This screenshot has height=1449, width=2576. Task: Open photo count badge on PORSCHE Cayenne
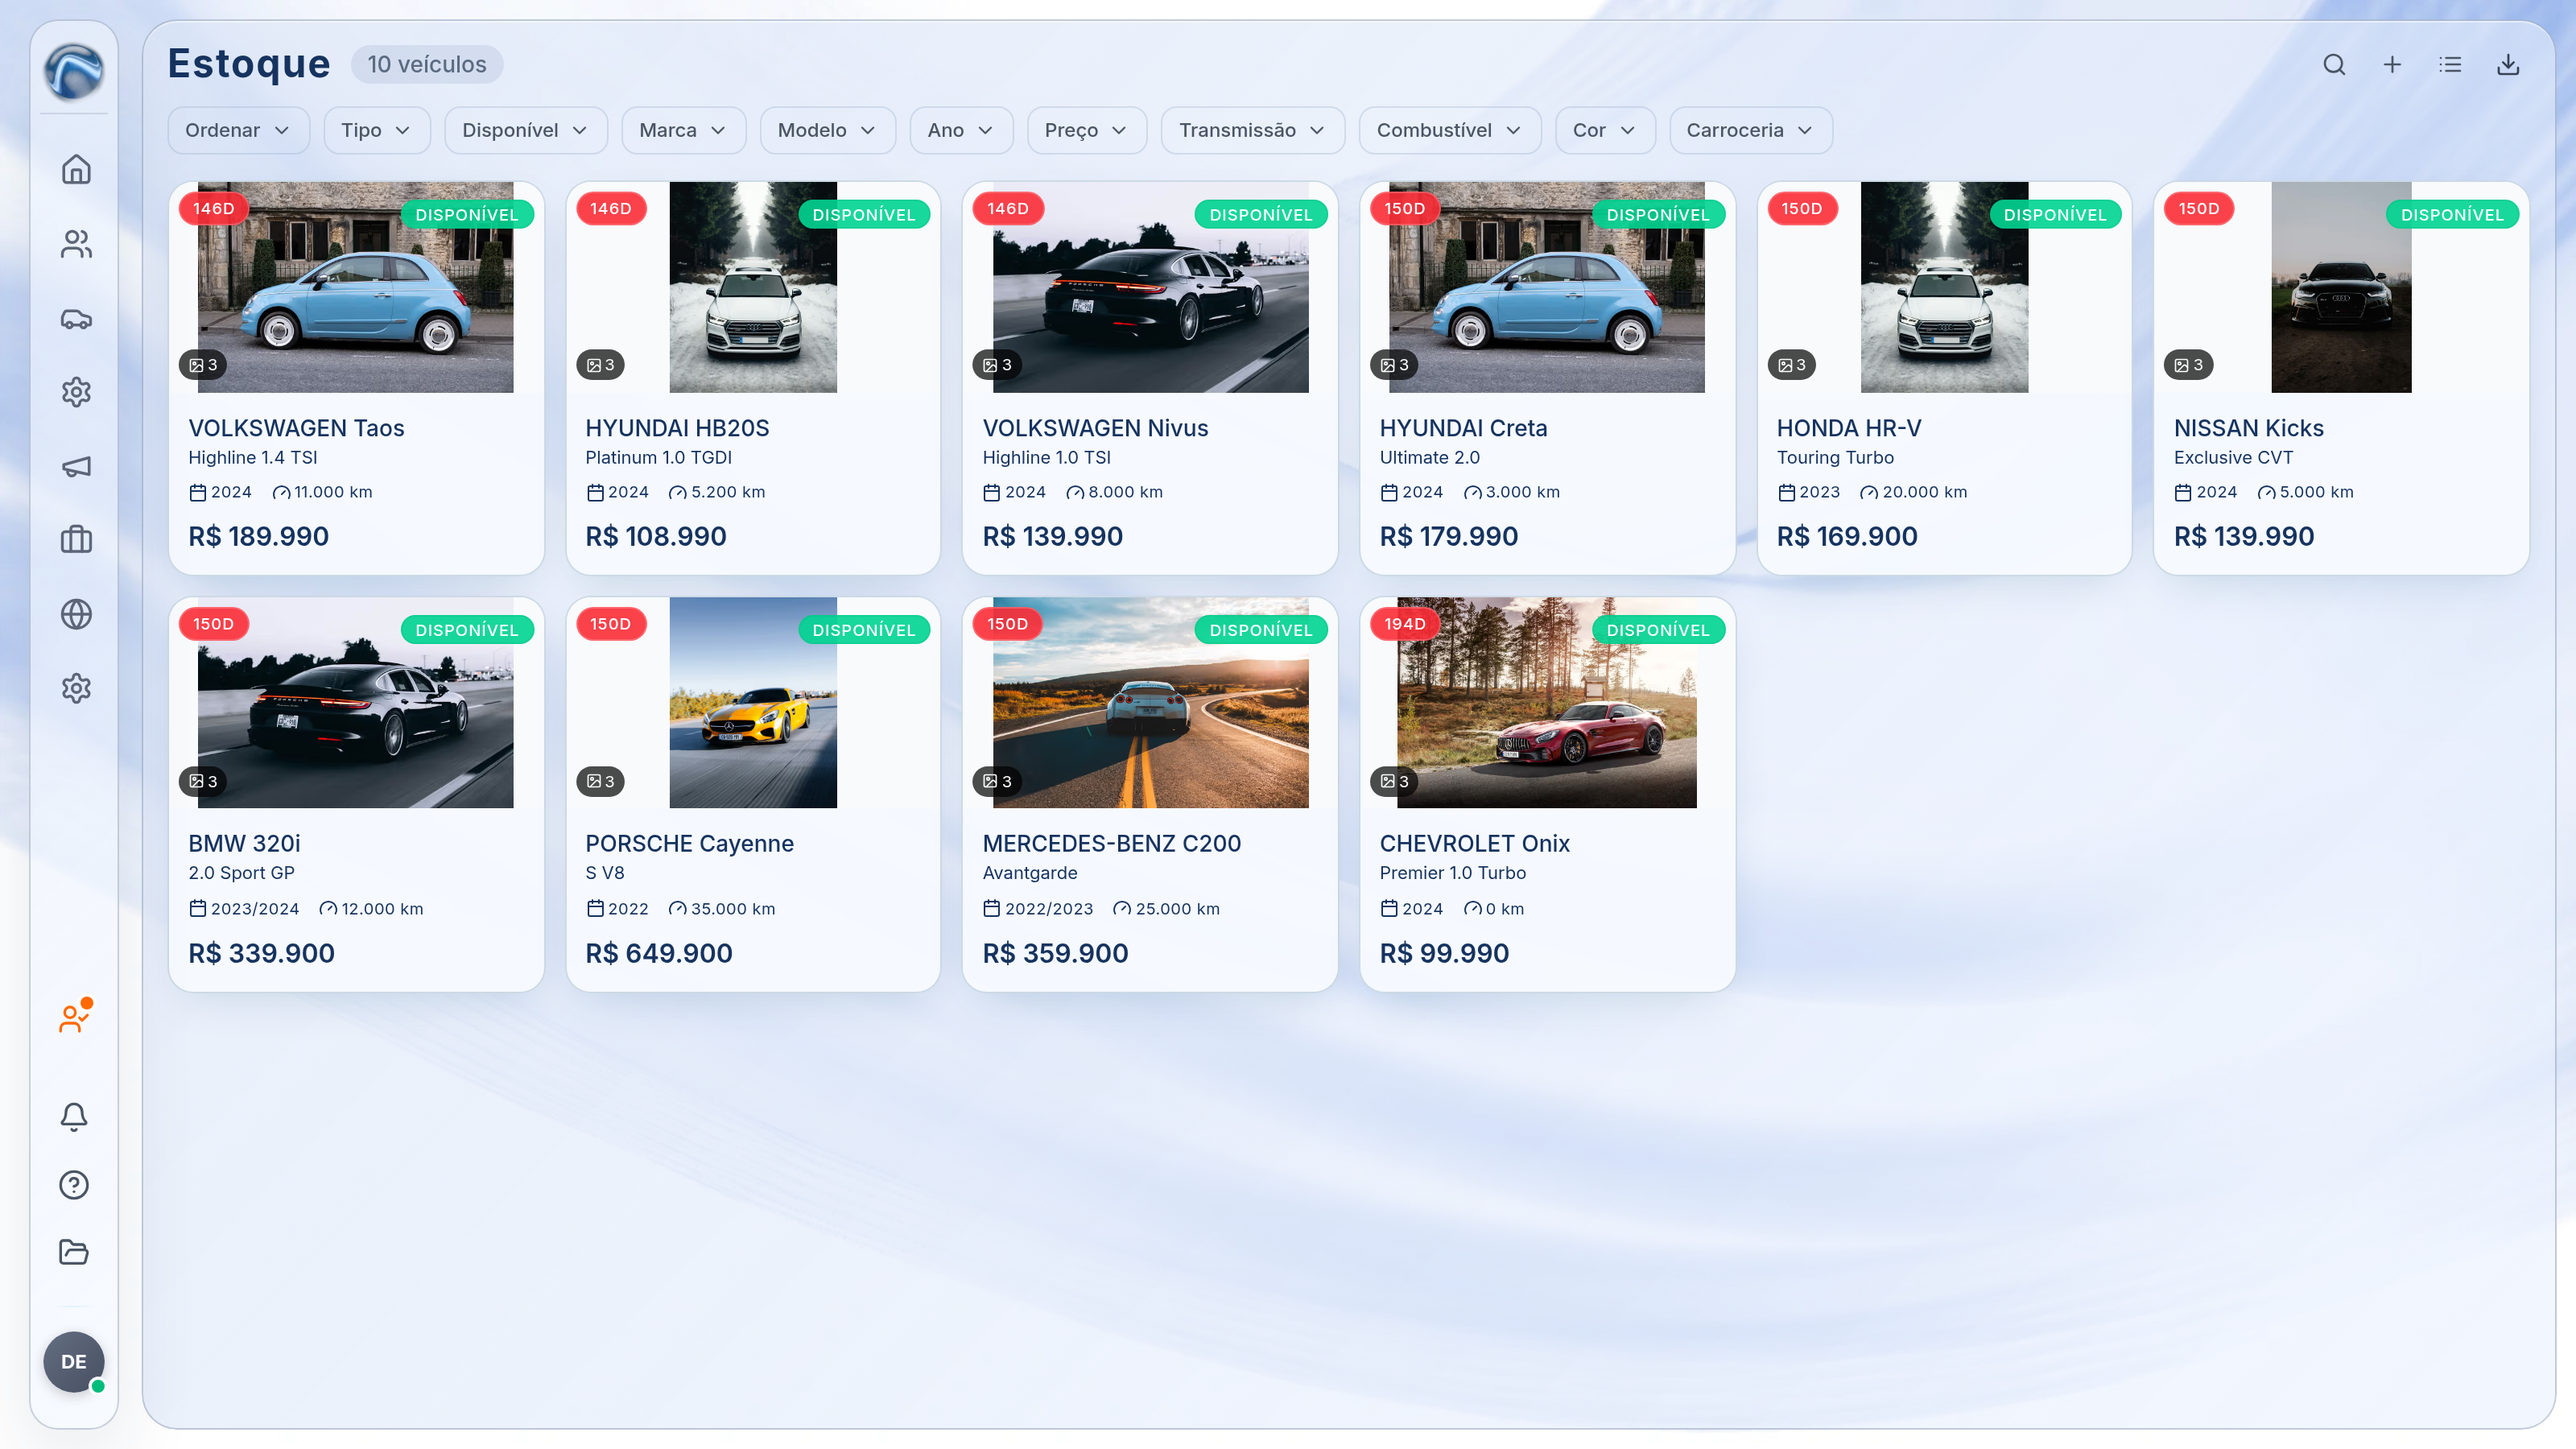point(600,781)
